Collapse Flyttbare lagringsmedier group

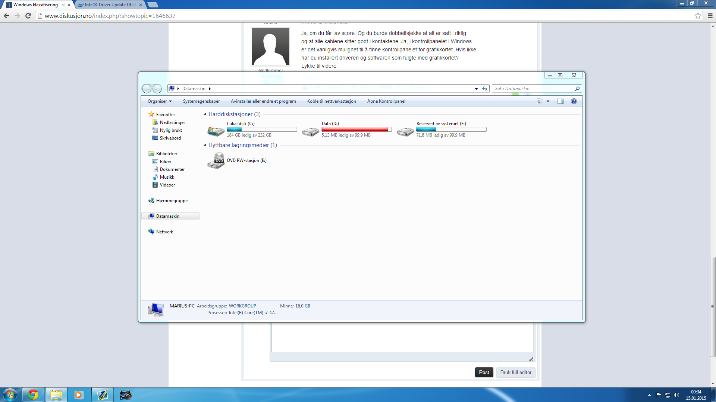click(205, 145)
